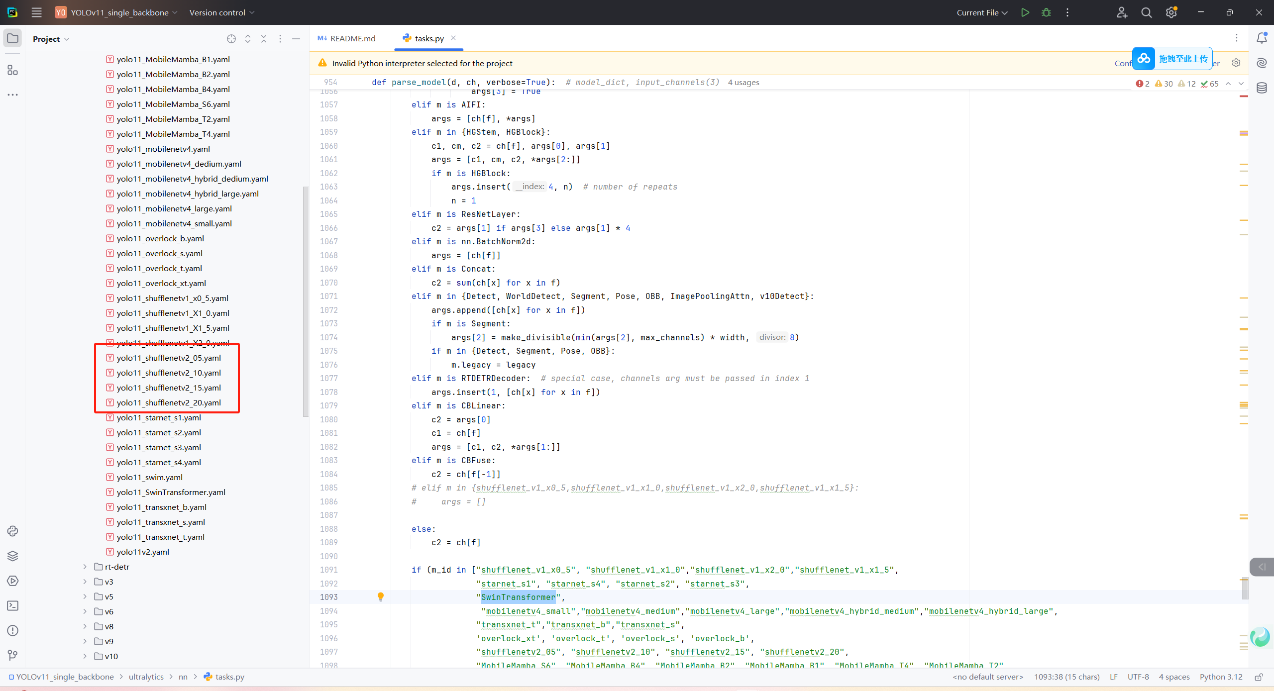
Task: Expand the v10 folder
Action: 85,656
